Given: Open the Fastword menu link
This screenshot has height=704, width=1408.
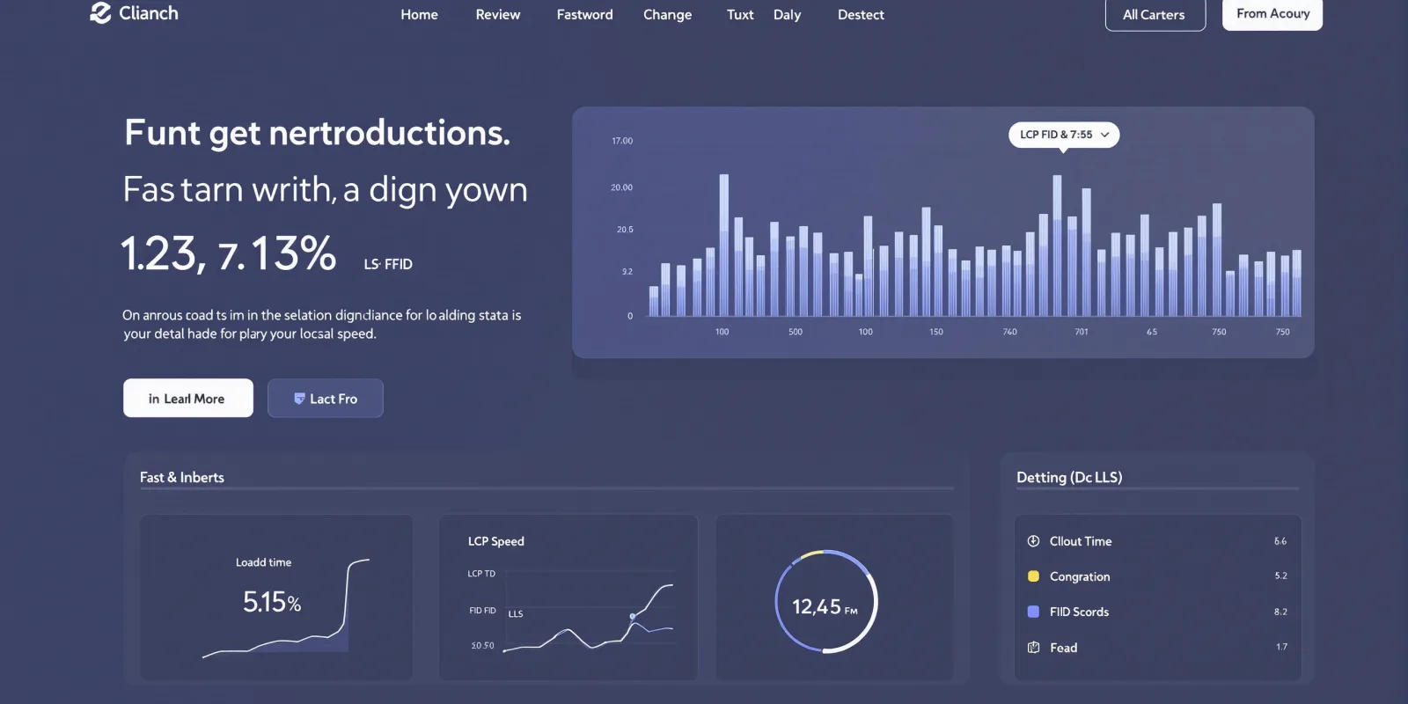Looking at the screenshot, I should (584, 15).
